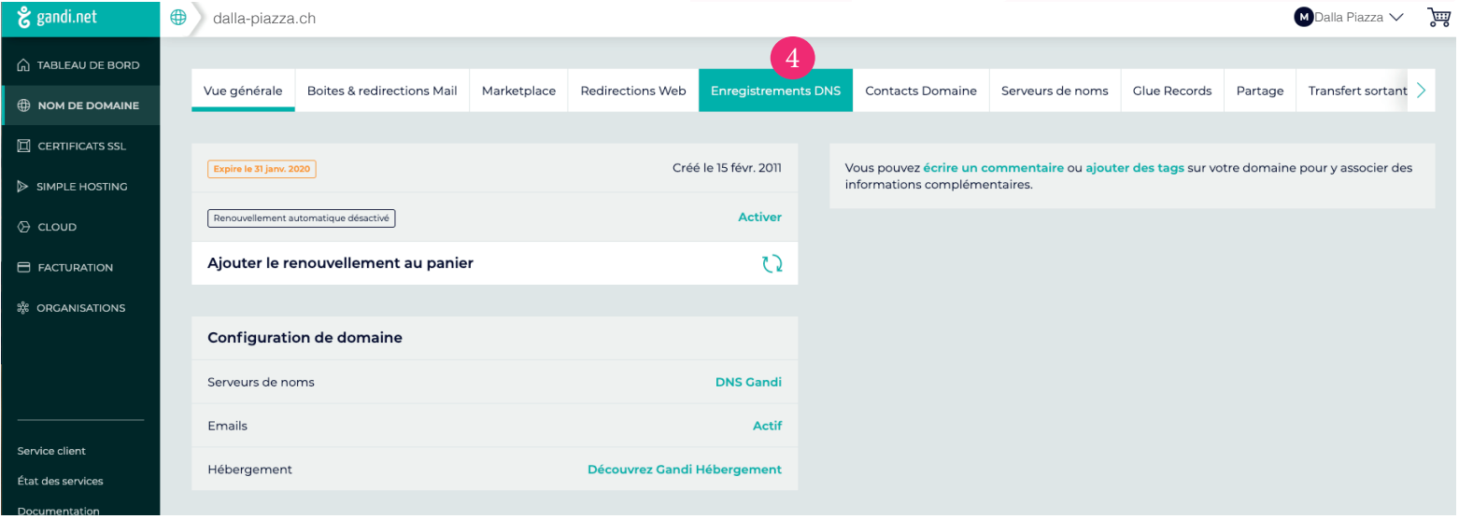Screen dimensions: 1459x519
Task: Click the DNS Gandi link
Action: pyautogui.click(x=748, y=382)
